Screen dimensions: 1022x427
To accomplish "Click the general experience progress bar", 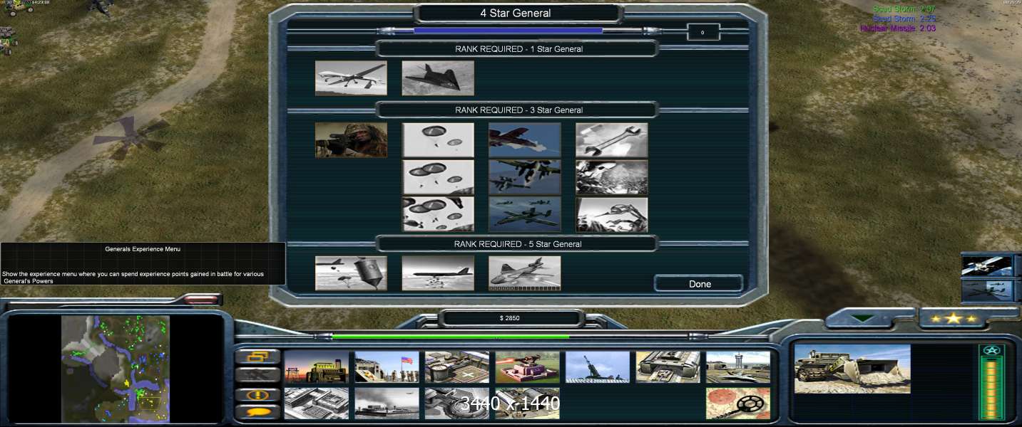I will [x=508, y=31].
